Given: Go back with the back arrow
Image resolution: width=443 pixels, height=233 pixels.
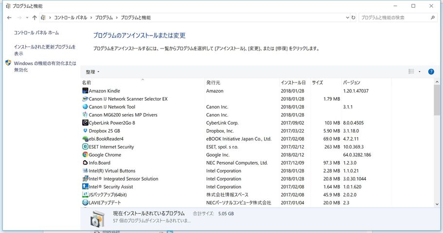Looking at the screenshot, I should click(x=9, y=17).
